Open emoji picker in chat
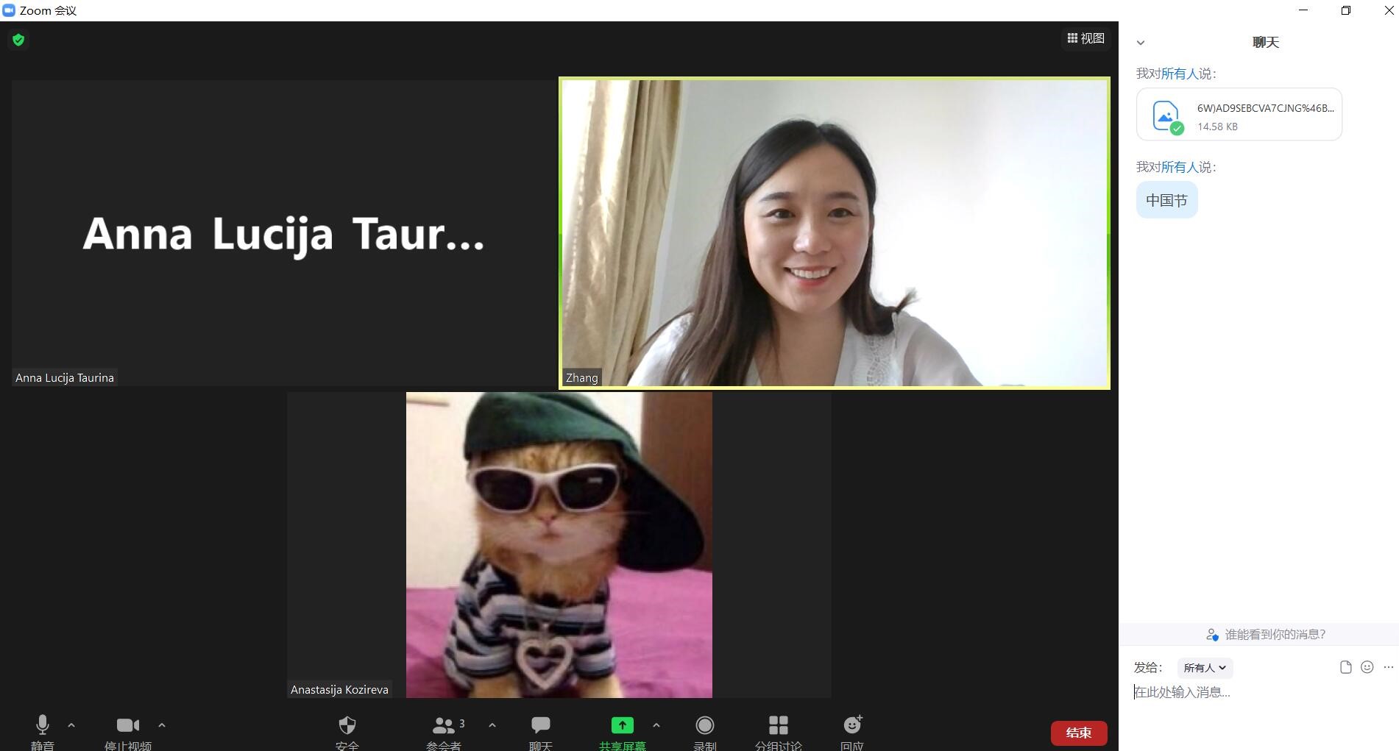The image size is (1399, 751). coord(1367,667)
